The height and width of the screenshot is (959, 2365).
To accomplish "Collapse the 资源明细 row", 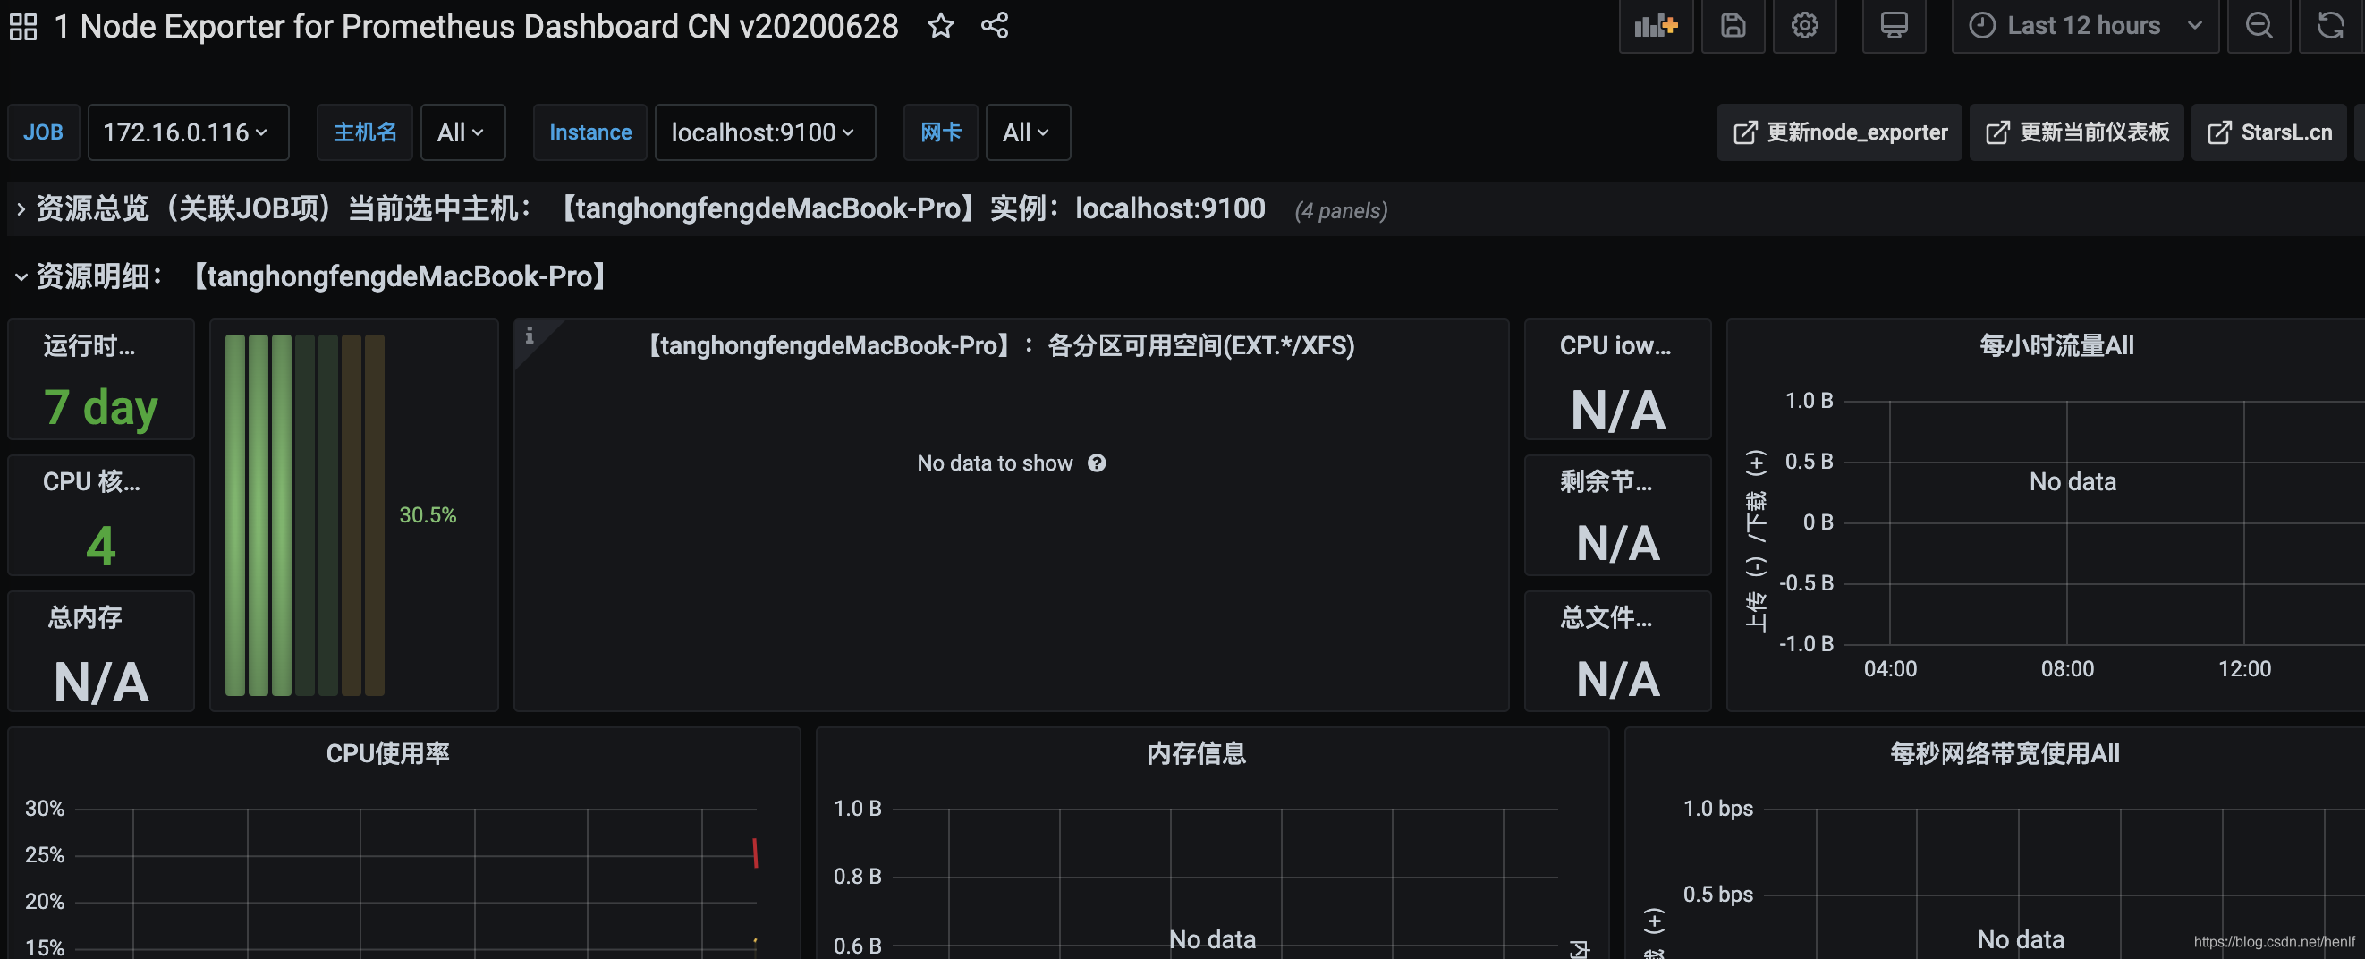I will (x=312, y=276).
